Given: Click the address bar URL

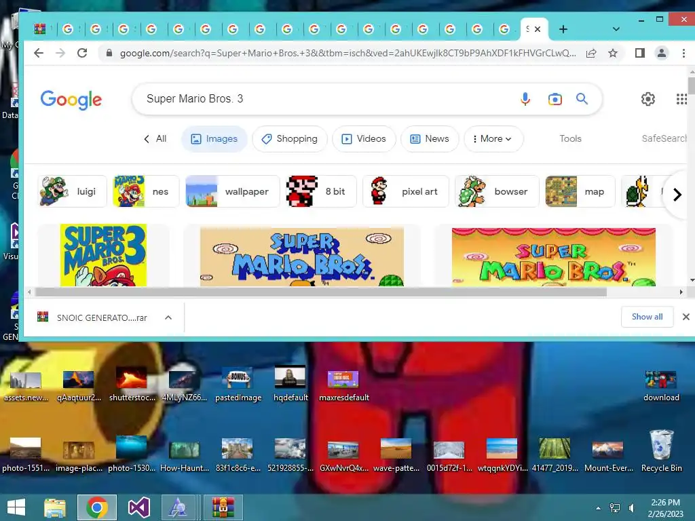Looking at the screenshot, I should 348,53.
